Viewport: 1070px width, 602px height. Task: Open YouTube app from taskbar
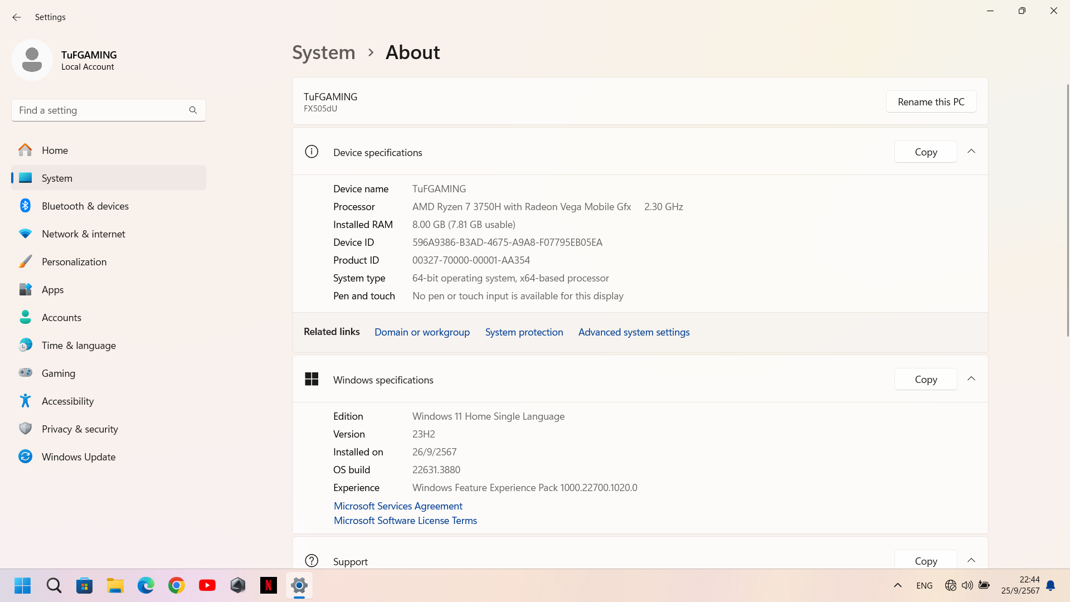(x=207, y=585)
